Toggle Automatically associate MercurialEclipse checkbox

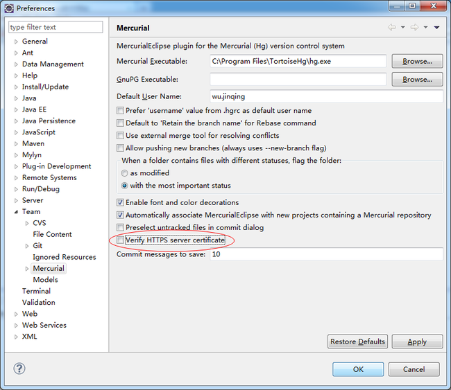click(x=120, y=215)
